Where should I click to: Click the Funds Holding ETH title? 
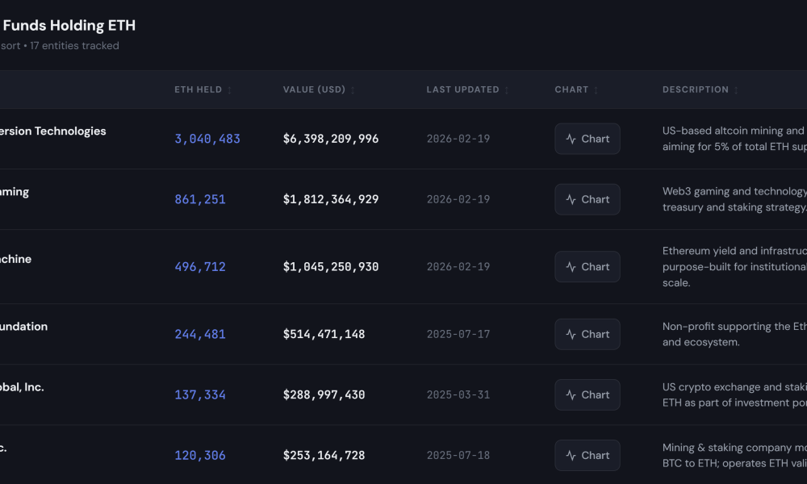click(68, 25)
